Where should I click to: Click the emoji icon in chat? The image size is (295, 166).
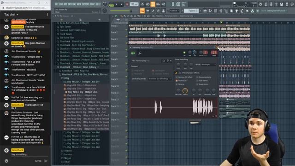(6, 161)
